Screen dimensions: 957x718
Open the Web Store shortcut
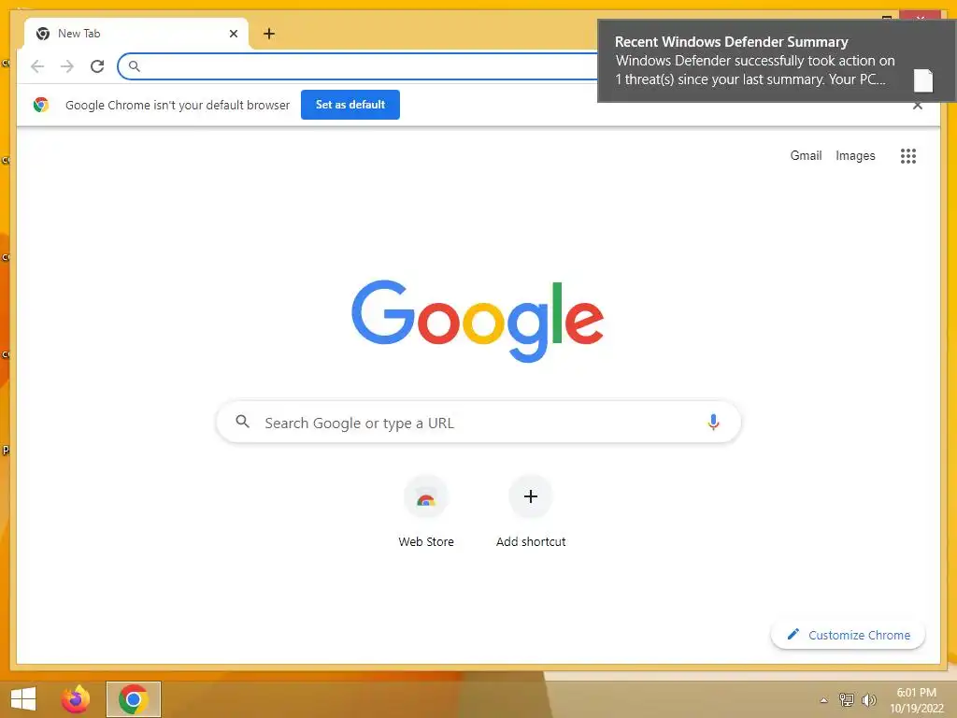coord(426,511)
